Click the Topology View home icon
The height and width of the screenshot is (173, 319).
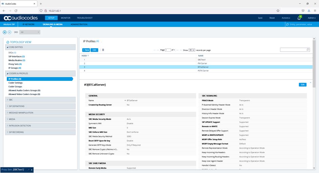[x=8, y=42]
